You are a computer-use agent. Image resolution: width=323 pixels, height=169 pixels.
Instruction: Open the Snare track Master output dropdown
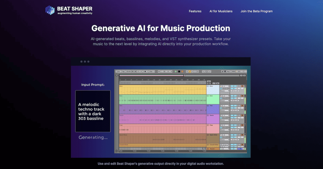point(225,120)
